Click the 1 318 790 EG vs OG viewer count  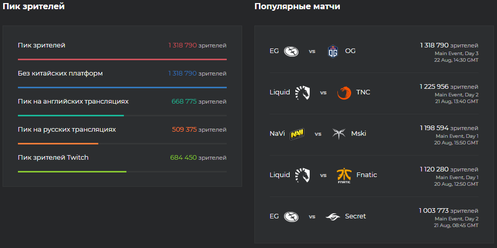pos(434,45)
